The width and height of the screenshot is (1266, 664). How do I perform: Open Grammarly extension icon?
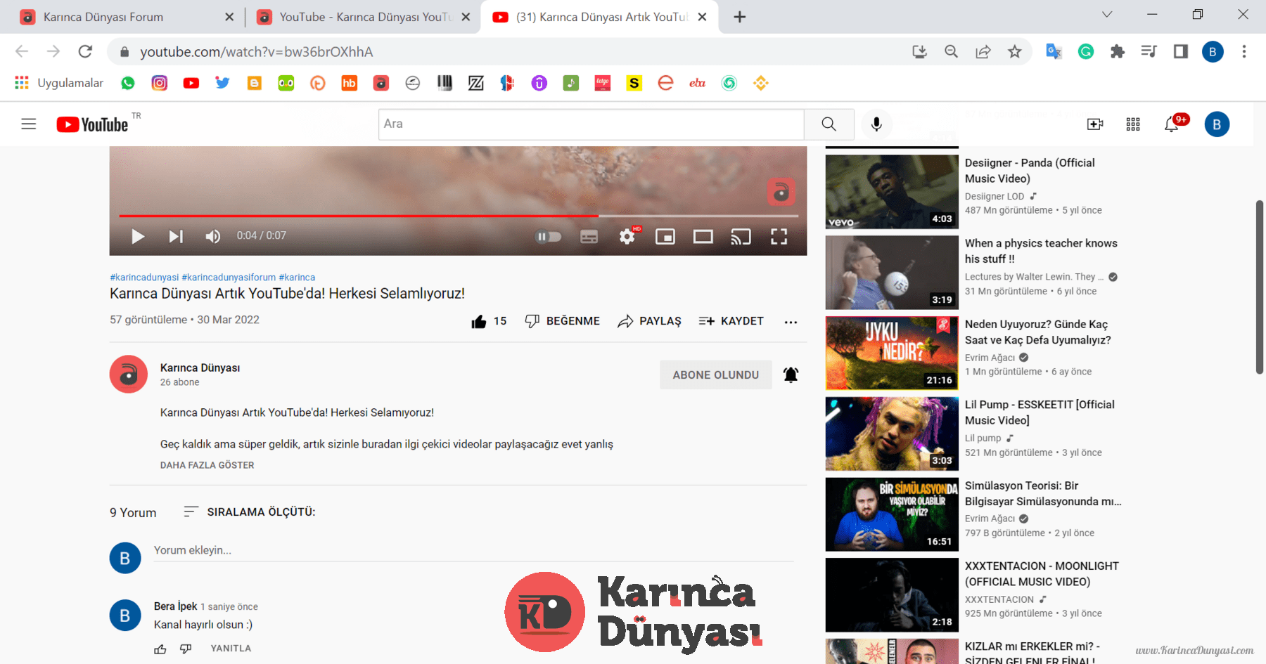[x=1086, y=51]
